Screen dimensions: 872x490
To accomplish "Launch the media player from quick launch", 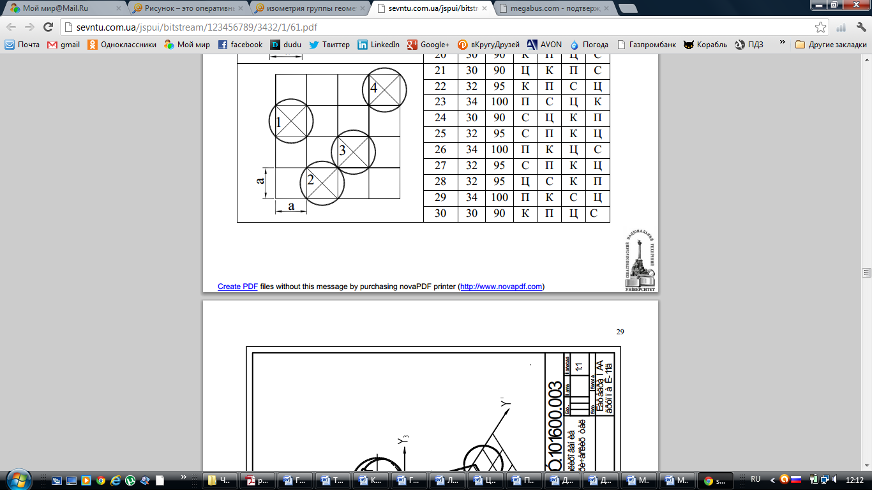I will tap(86, 480).
